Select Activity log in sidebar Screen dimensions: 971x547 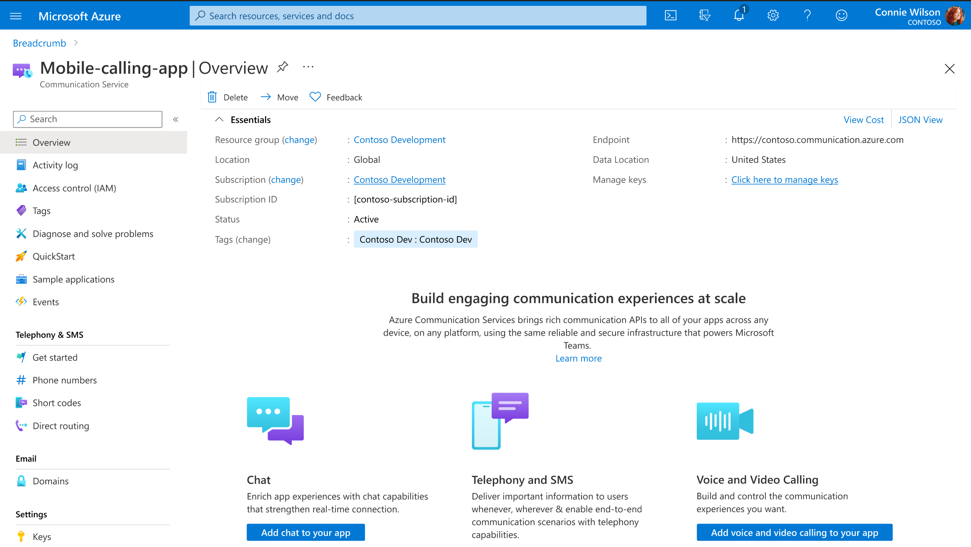point(55,165)
